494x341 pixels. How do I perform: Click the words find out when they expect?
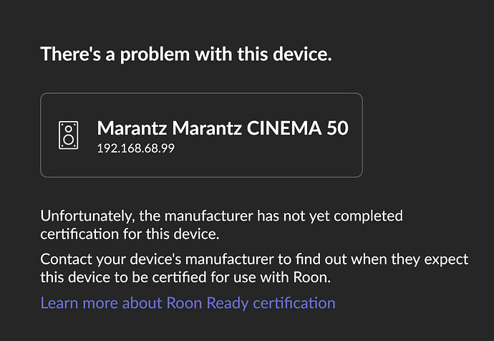coord(382,259)
